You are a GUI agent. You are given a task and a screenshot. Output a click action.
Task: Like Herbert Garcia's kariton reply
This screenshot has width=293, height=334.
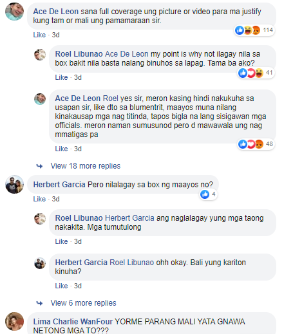(x=61, y=286)
